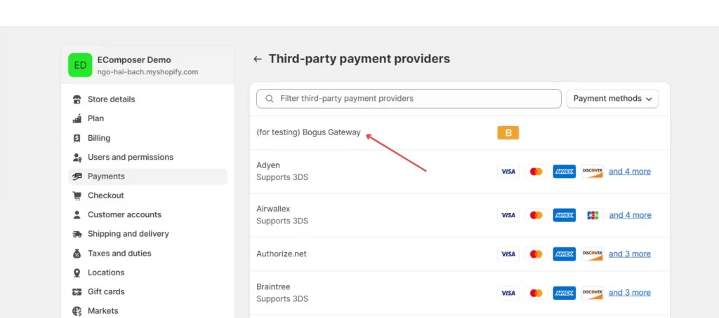Click the orange Bogus Gateway B badge
Image resolution: width=719 pixels, height=318 pixels.
click(x=508, y=133)
